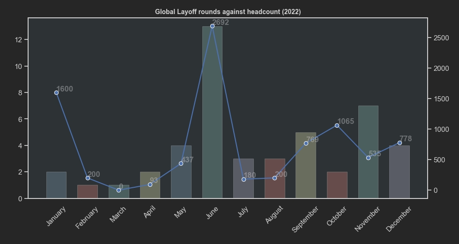Click the January line data point marker
Screen dimensions: 459x244
[x=56, y=93]
